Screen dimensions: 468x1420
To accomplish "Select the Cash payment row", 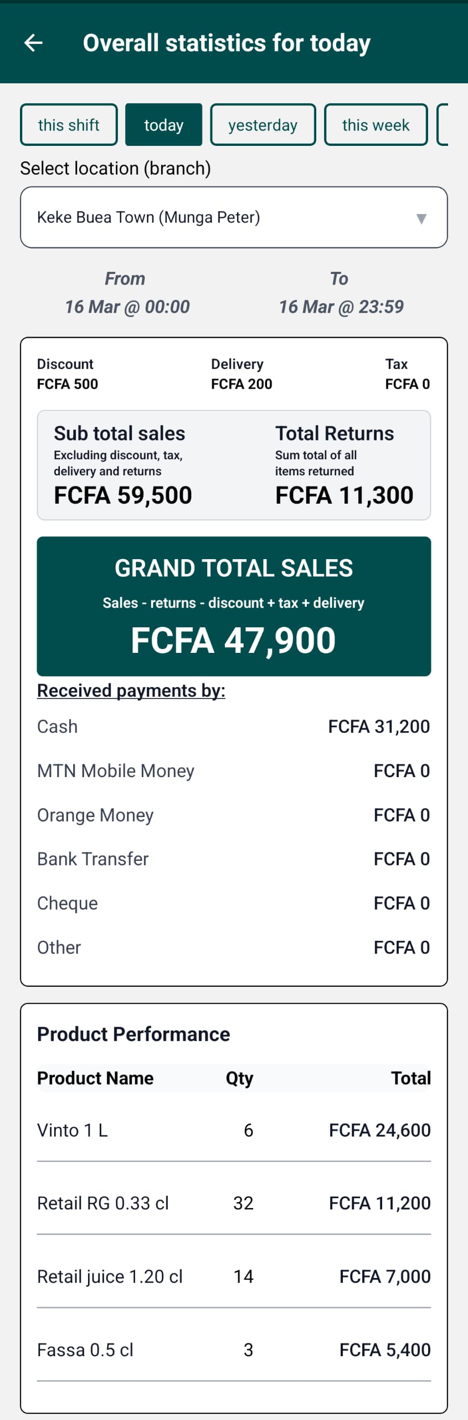I will (x=233, y=727).
